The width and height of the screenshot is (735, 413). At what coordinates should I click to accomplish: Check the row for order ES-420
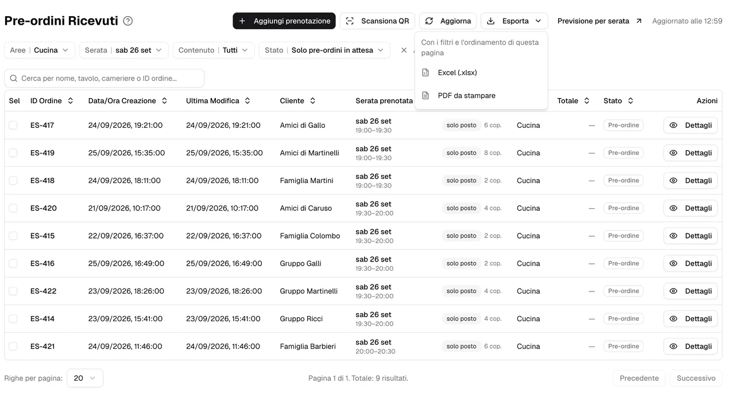point(13,208)
